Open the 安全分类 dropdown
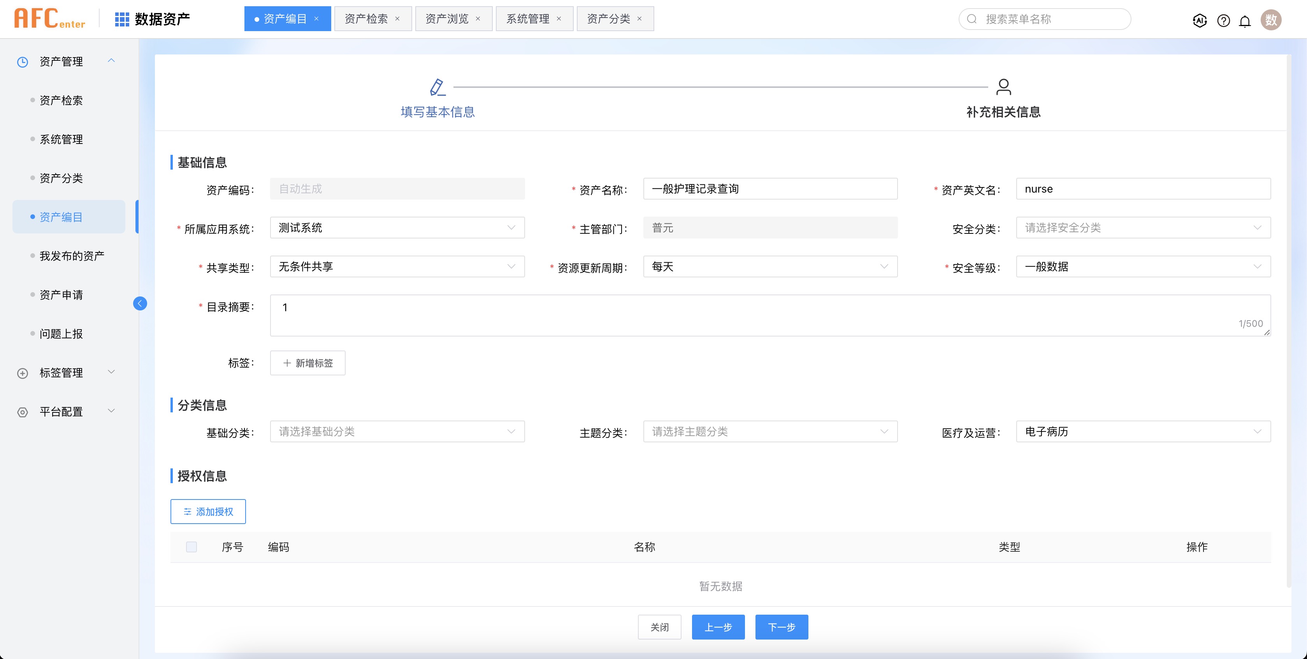 point(1143,228)
